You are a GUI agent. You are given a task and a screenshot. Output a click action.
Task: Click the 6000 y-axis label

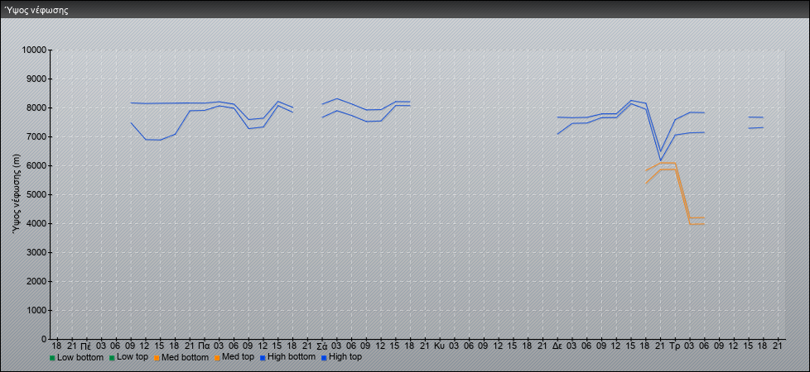coord(36,165)
